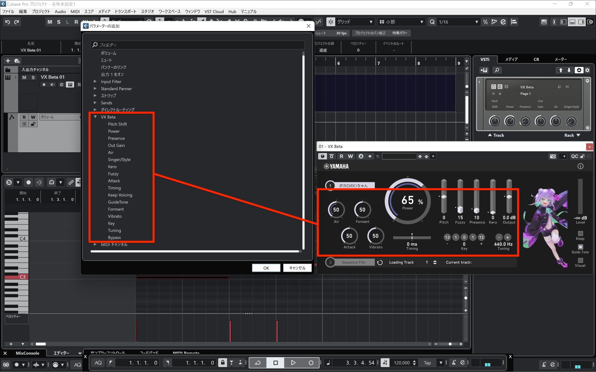The image size is (596, 372).
Task: Take a snapshot with the plugin camera icon
Action: click(x=553, y=156)
